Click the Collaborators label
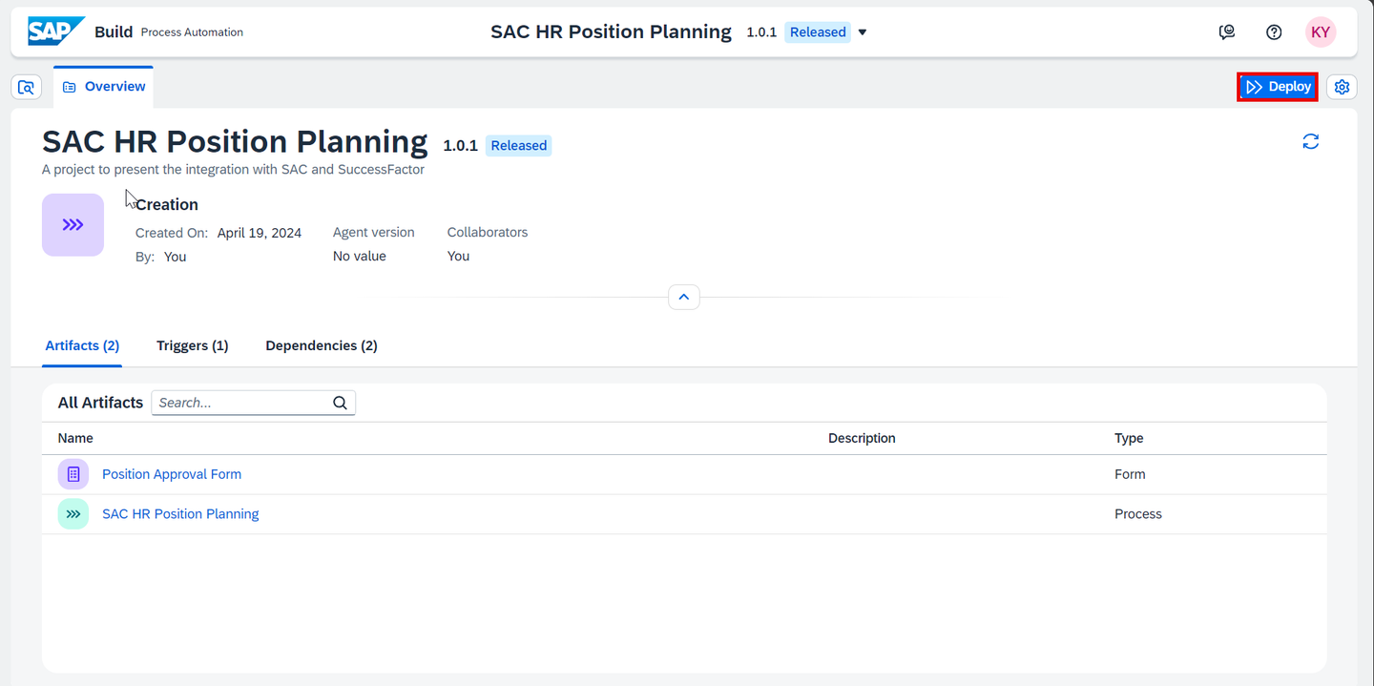1374x686 pixels. (488, 232)
